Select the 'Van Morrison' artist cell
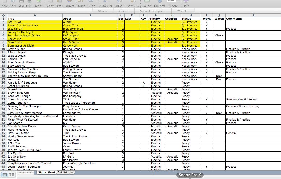This screenshot has width=281, height=179. pos(90,93)
